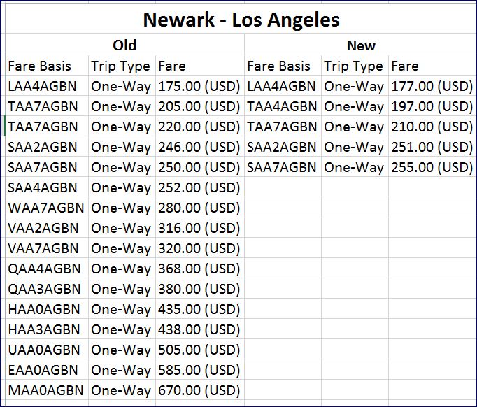Click the WAA7AGBN fare basis cell
The image size is (477, 407).
(x=46, y=208)
